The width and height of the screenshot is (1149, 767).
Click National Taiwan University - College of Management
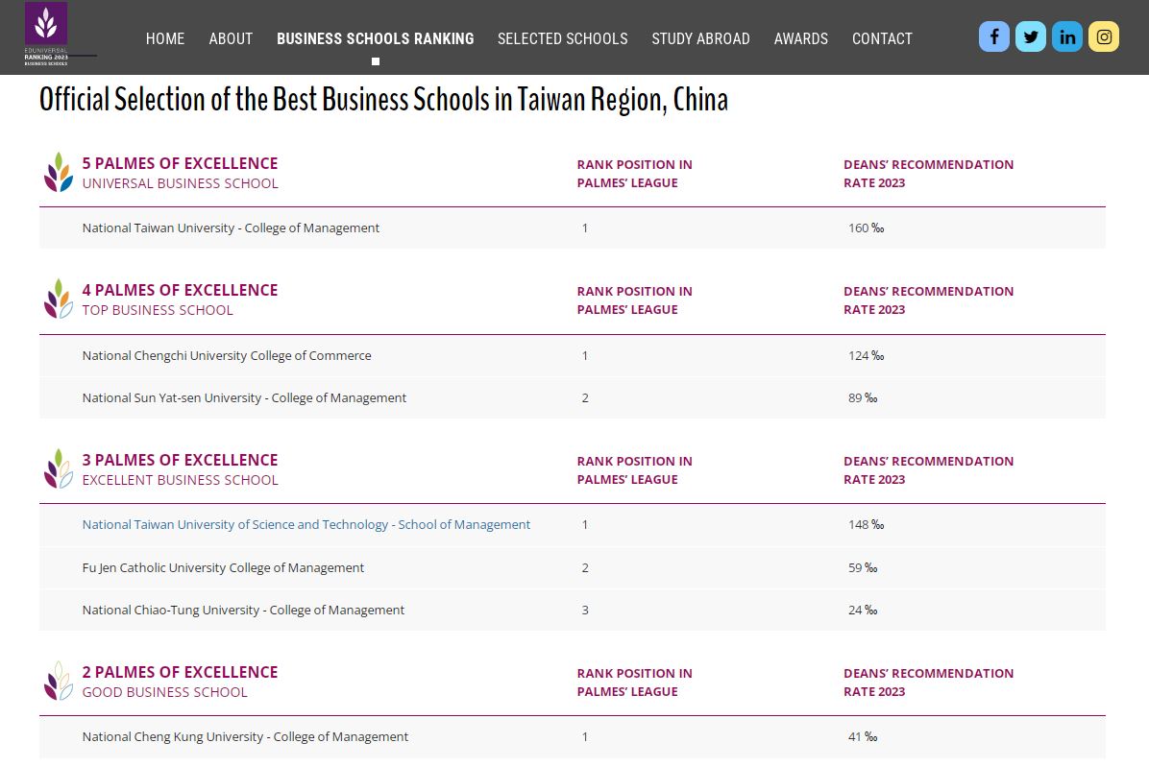point(231,228)
